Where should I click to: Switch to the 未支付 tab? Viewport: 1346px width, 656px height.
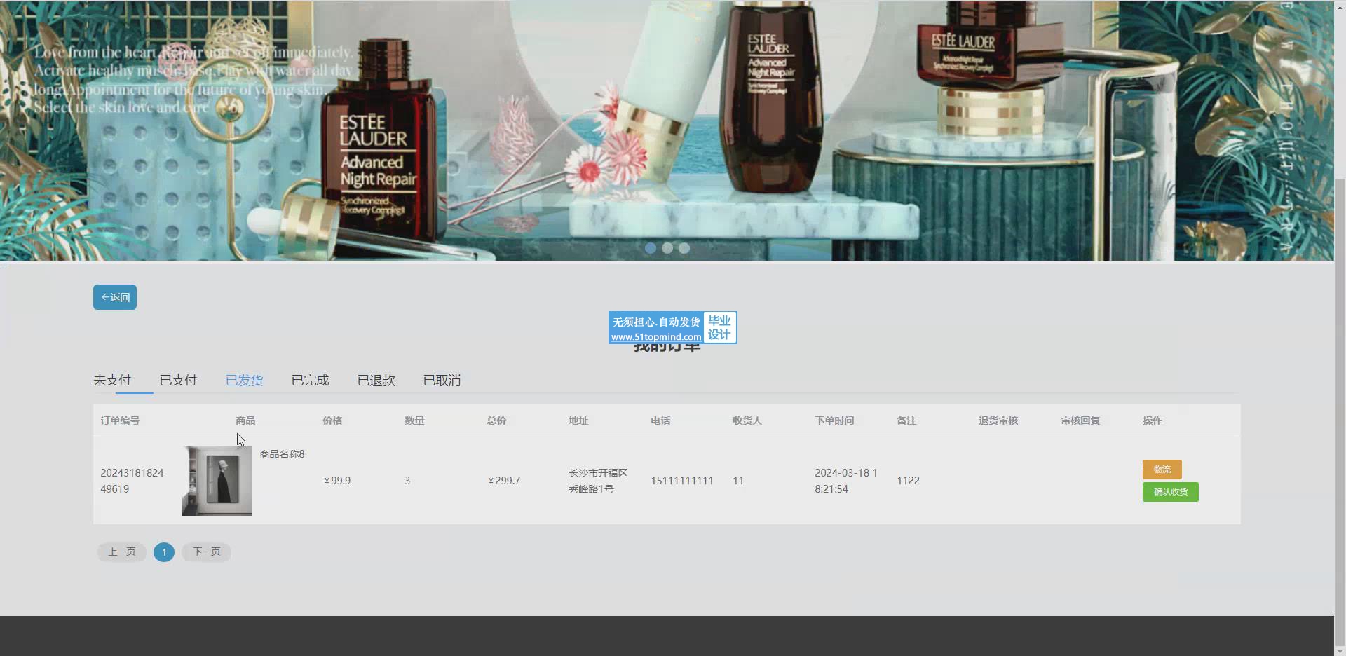(112, 380)
